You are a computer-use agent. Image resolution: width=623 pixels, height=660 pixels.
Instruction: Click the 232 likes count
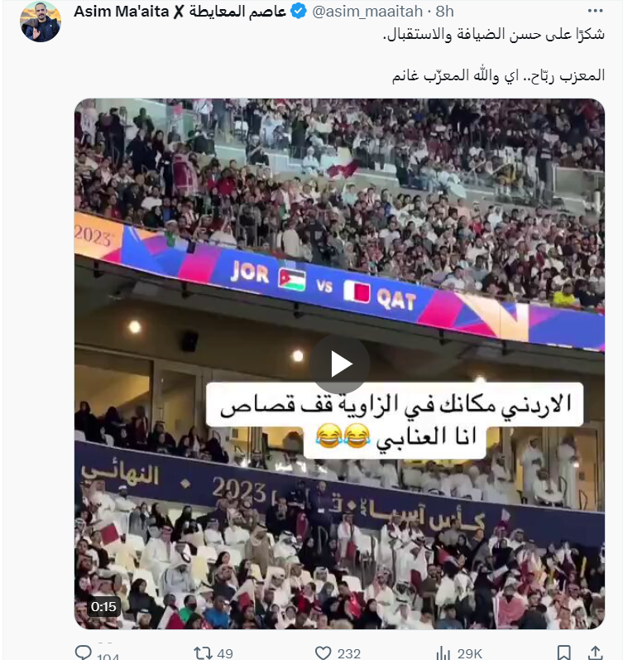(348, 653)
